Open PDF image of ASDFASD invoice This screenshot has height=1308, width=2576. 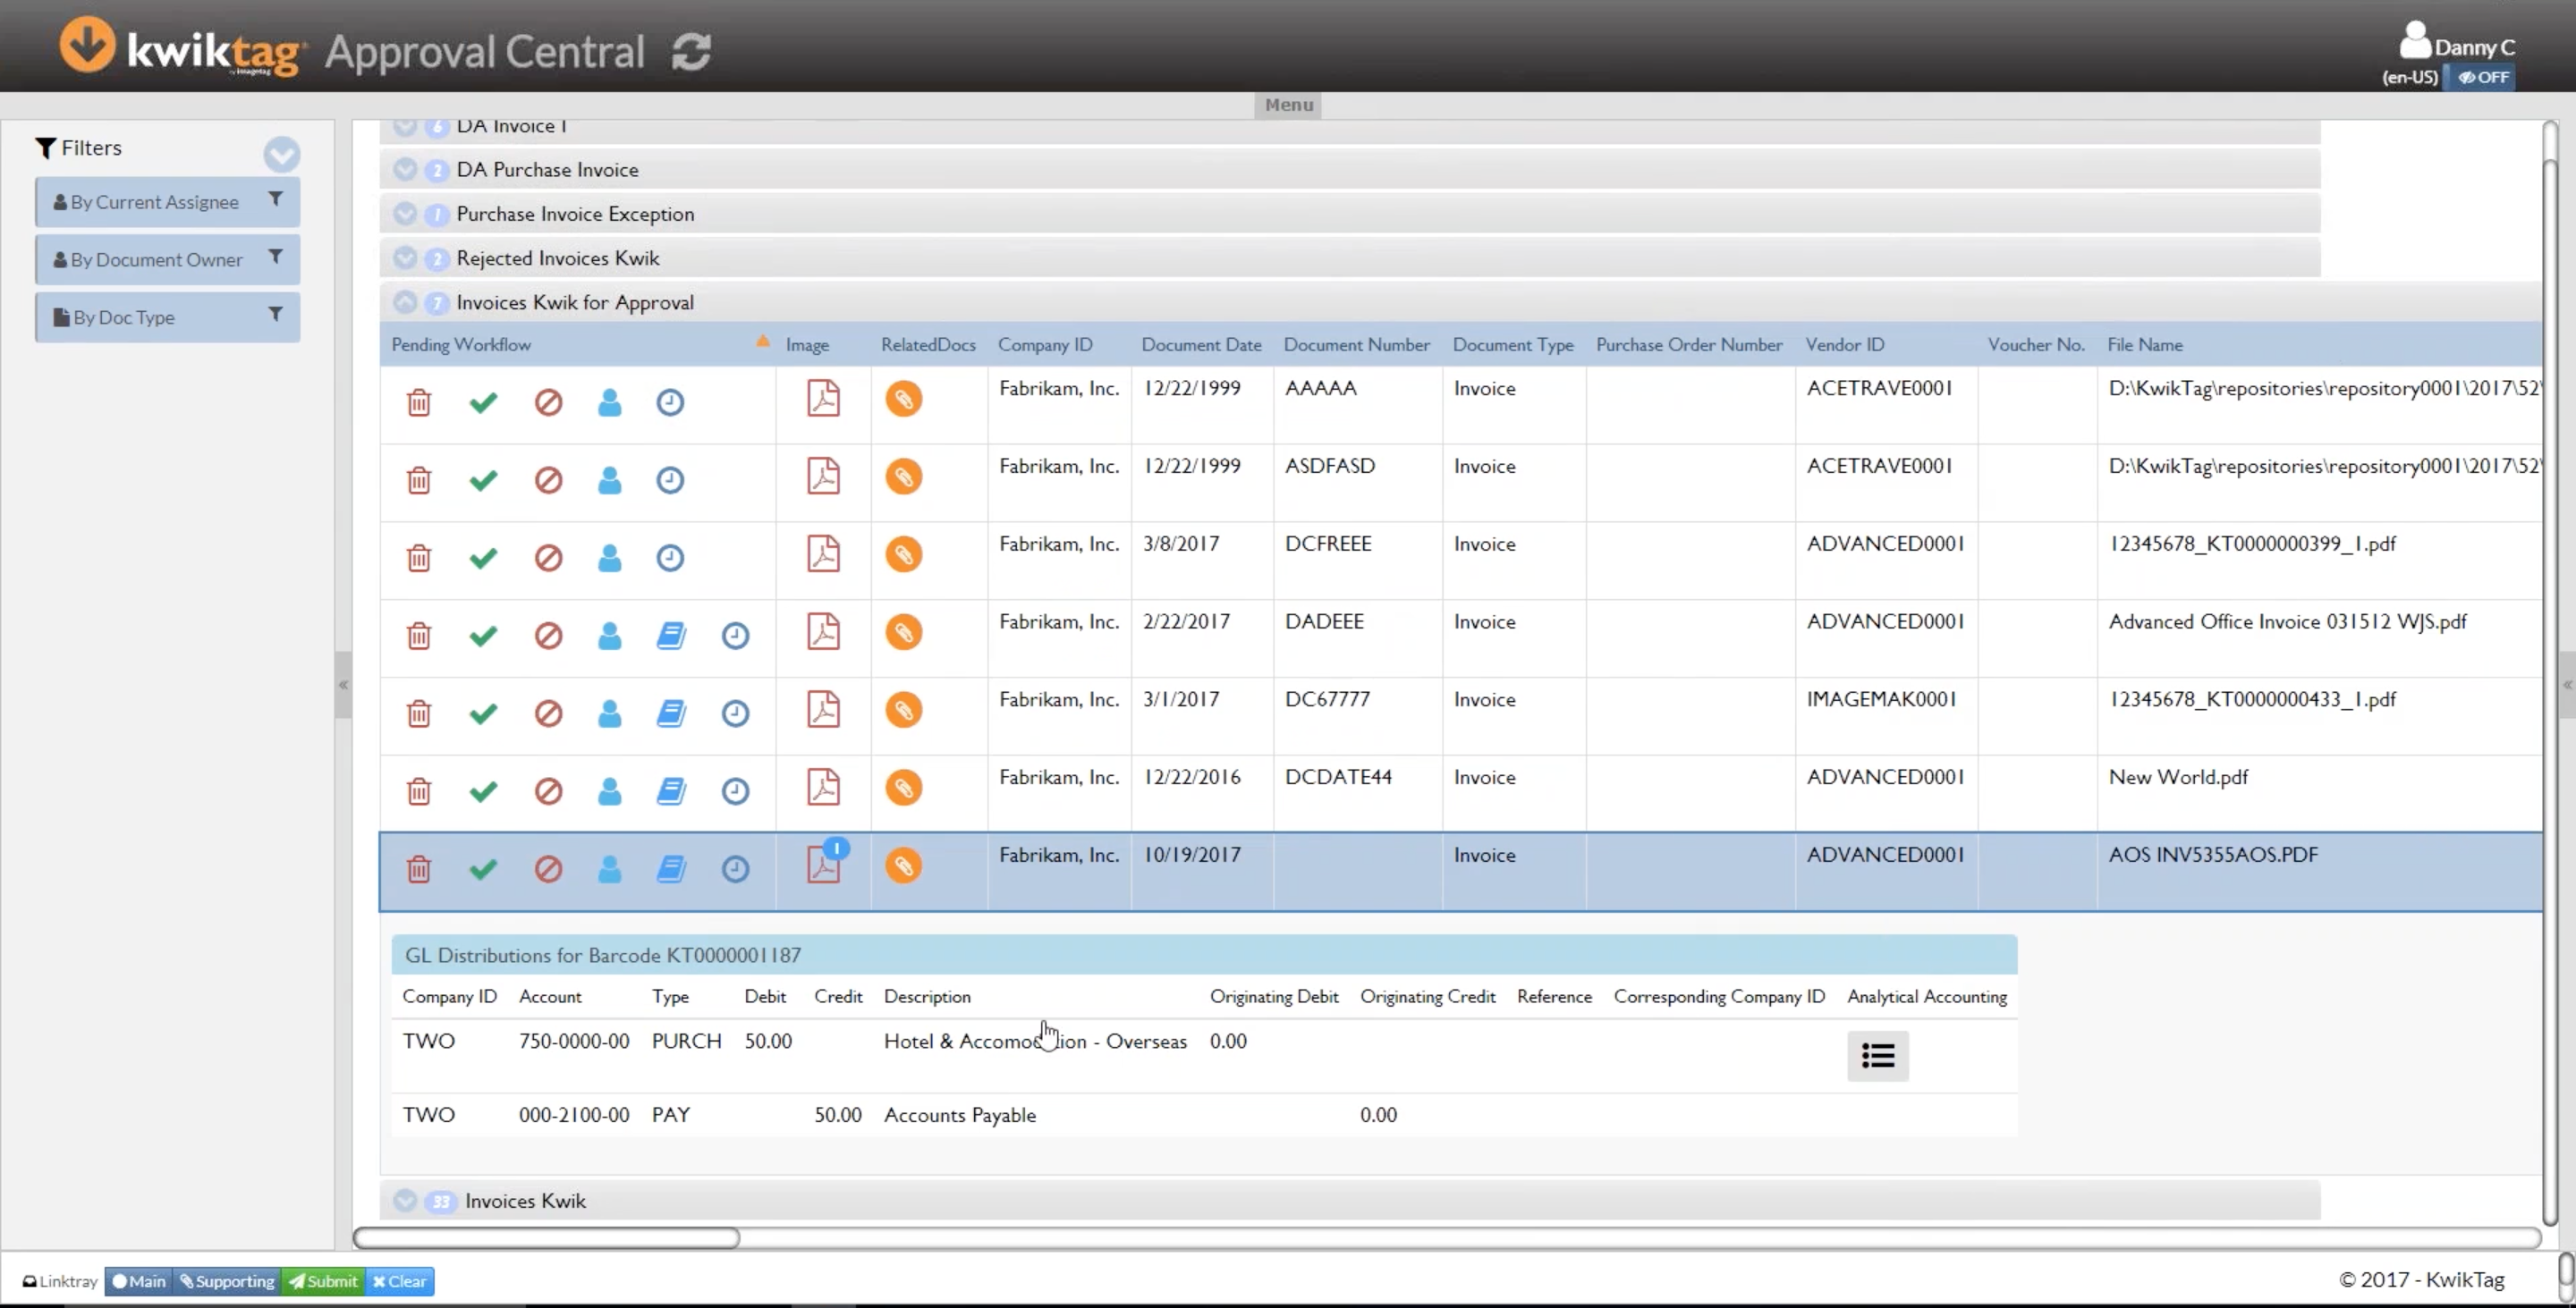pos(823,477)
